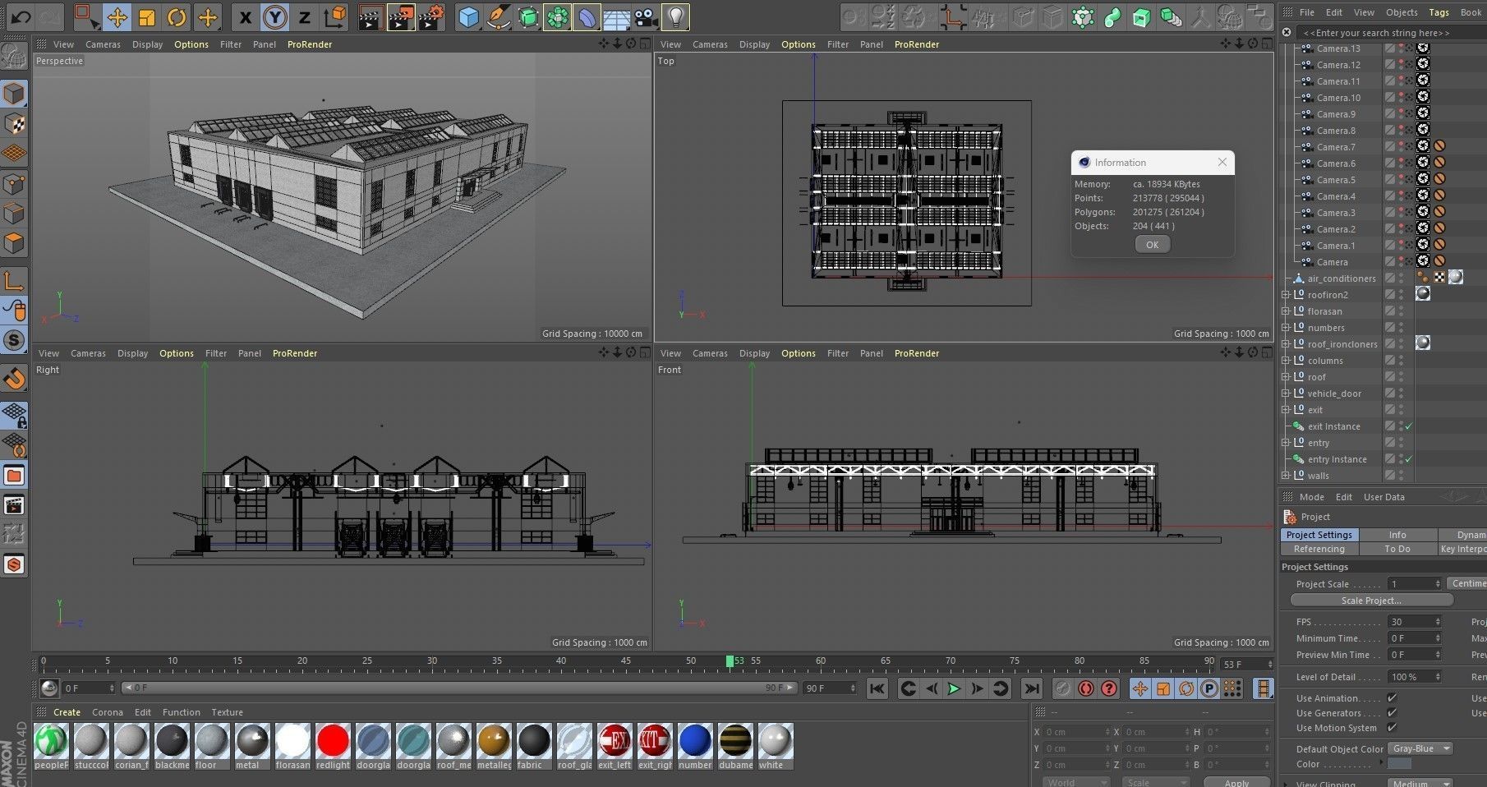Toggle the exit instance enable checkmark
Image resolution: width=1487 pixels, height=787 pixels.
point(1408,426)
